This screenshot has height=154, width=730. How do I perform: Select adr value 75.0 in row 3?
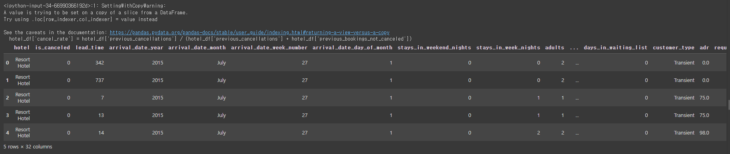coord(704,115)
